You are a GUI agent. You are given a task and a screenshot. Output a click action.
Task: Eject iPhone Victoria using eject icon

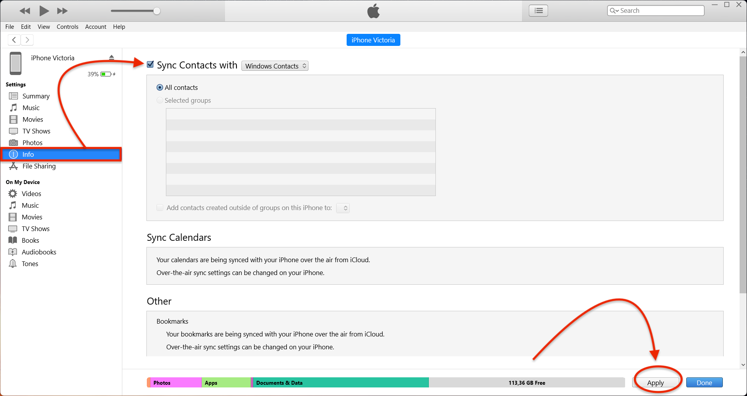[x=111, y=57]
